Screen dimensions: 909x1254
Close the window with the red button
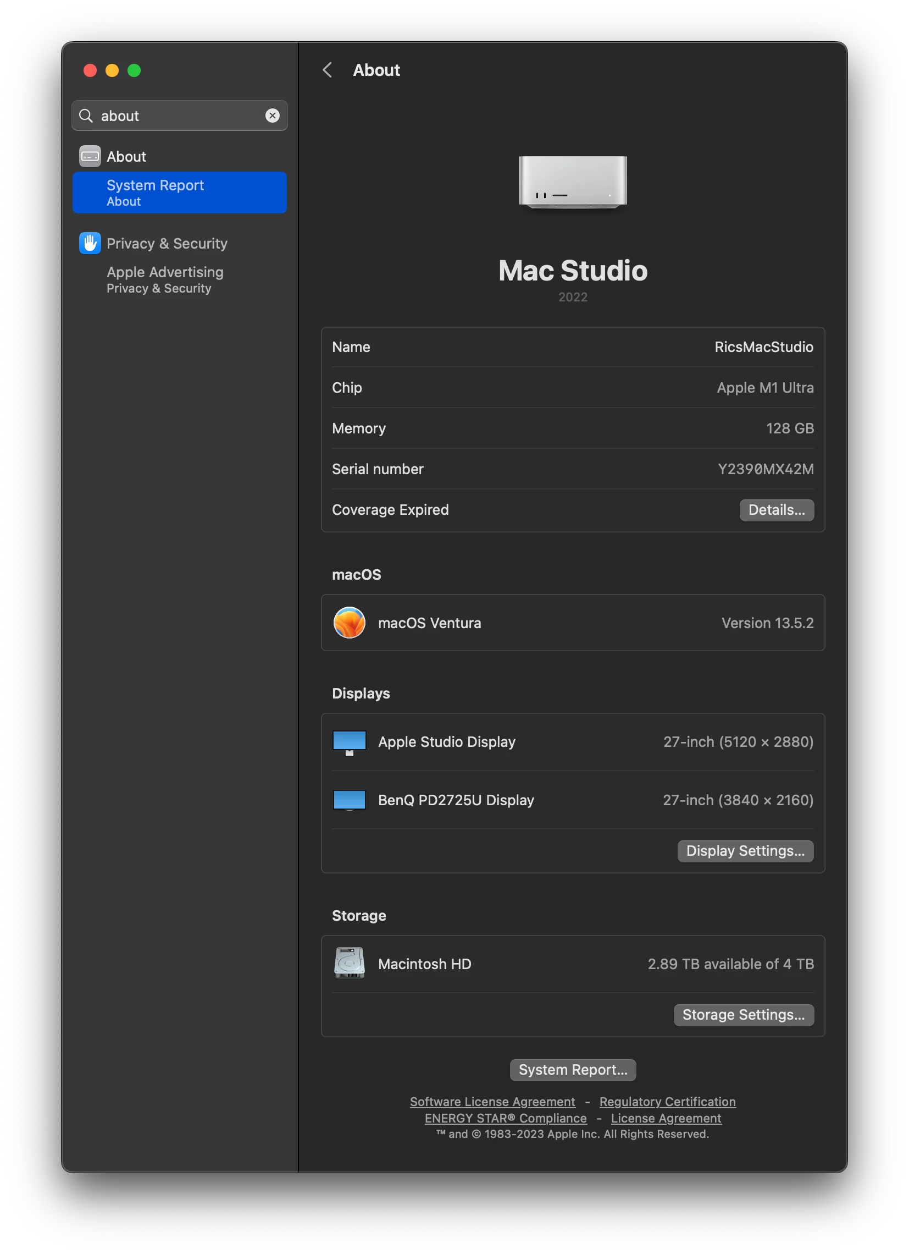click(90, 70)
